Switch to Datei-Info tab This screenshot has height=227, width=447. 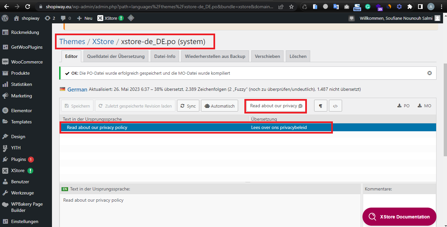(165, 56)
